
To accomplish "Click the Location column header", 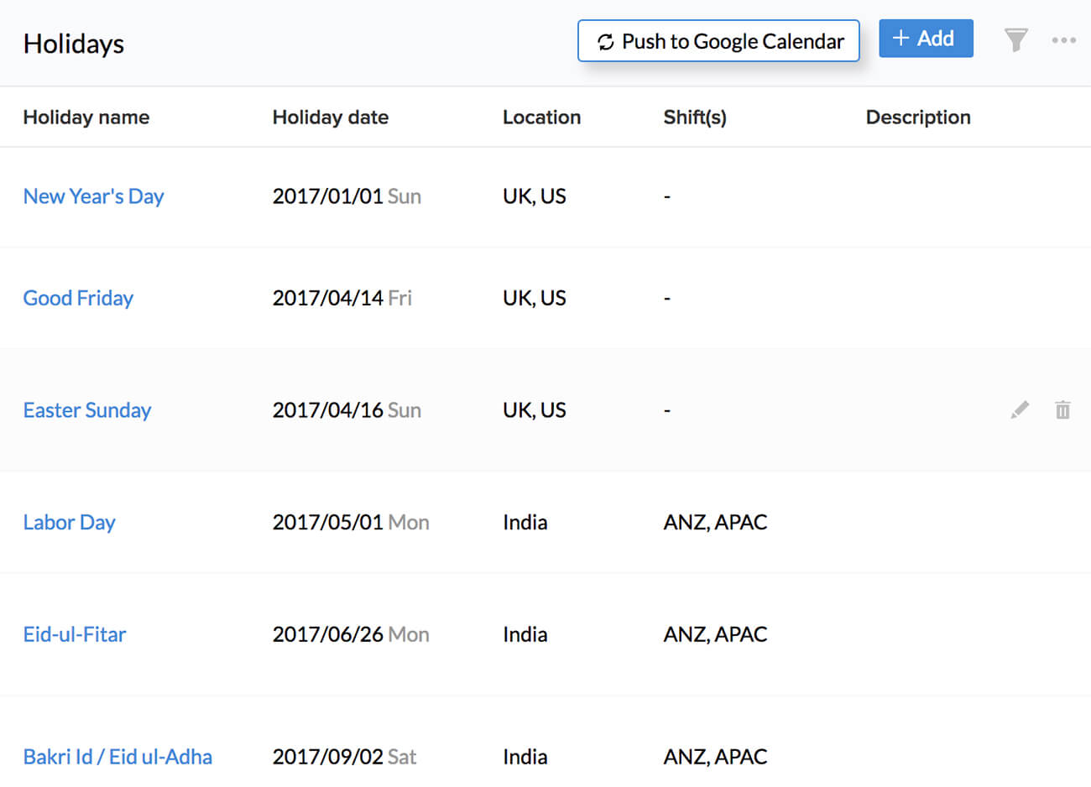I will [x=541, y=117].
